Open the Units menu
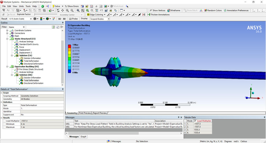Screen dimensions: 266x143 pos(21,6)
